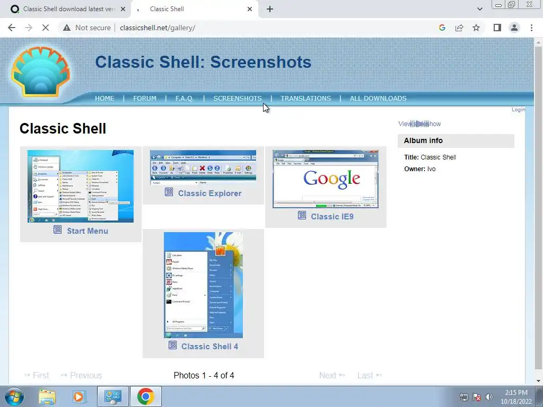This screenshot has width=543, height=407.
Task: Click the First pagination link
Action: (x=37, y=376)
